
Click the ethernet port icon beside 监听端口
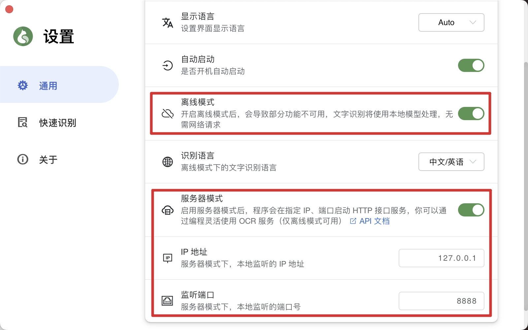pos(167,301)
